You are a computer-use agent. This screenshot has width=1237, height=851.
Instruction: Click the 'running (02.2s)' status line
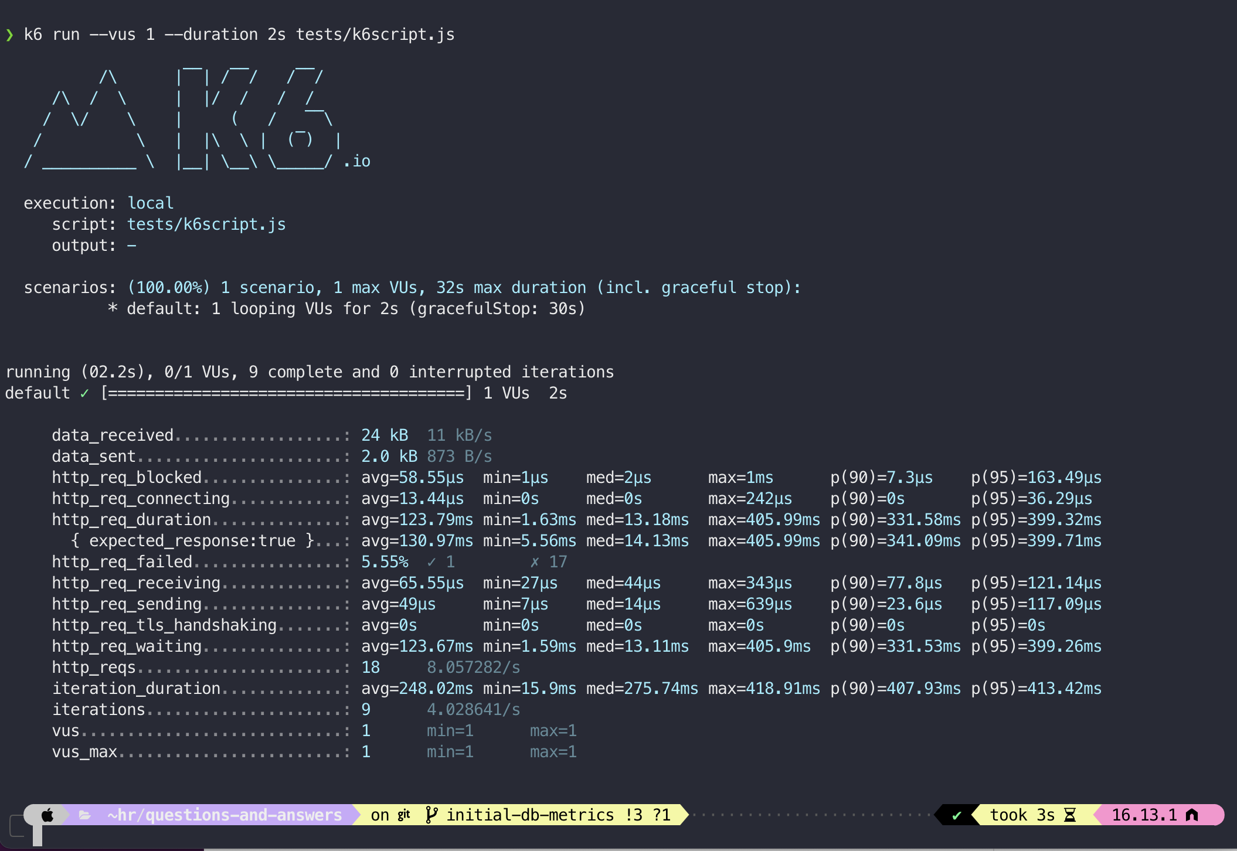[x=310, y=372]
